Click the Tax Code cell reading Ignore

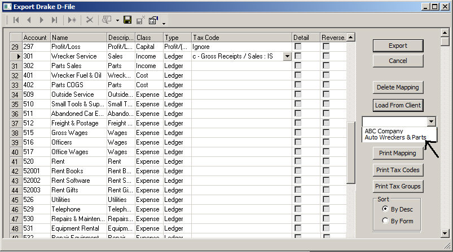click(241, 47)
